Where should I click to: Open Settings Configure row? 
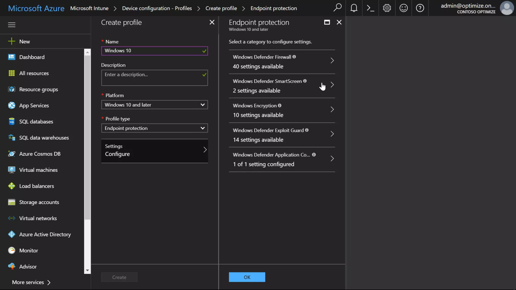(x=154, y=151)
